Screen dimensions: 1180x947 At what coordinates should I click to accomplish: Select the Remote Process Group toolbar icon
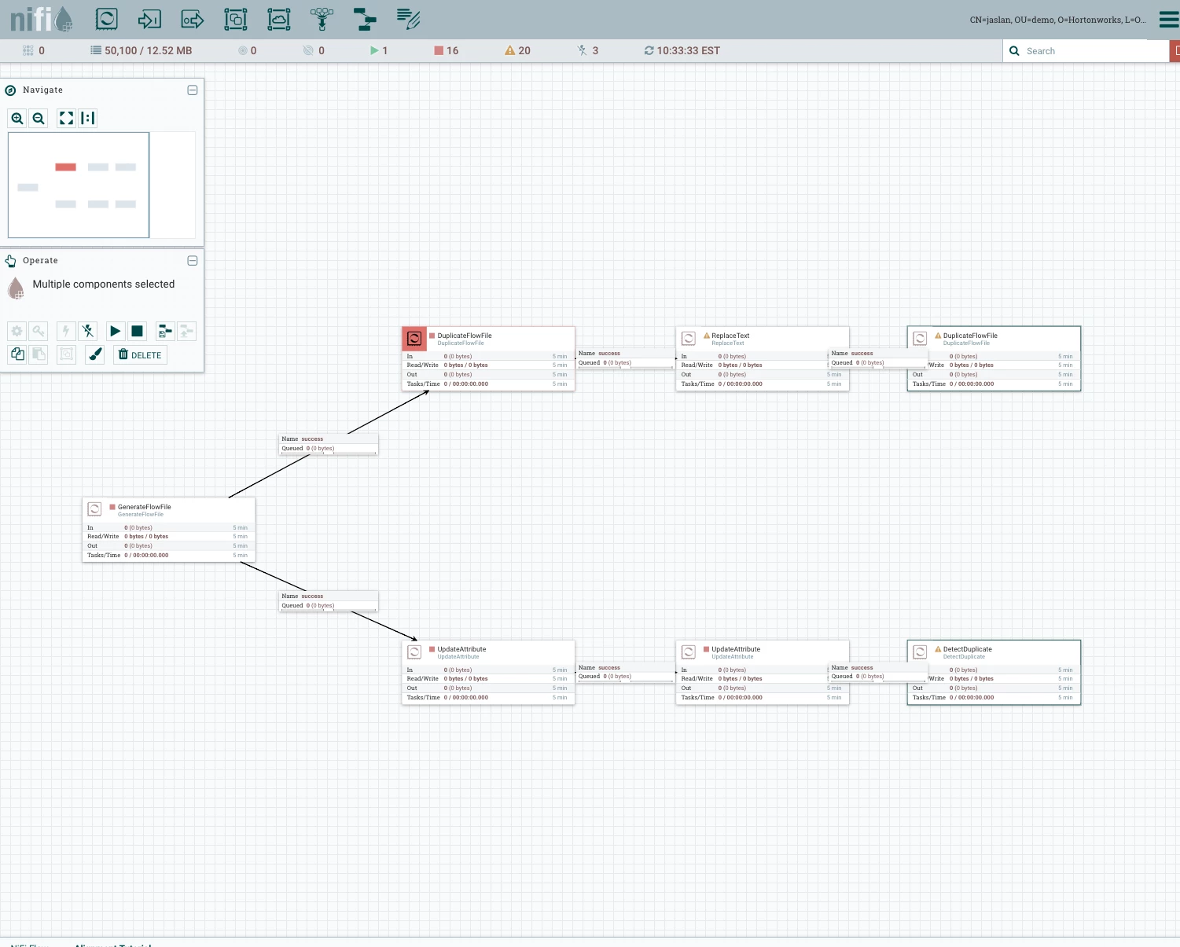point(279,19)
